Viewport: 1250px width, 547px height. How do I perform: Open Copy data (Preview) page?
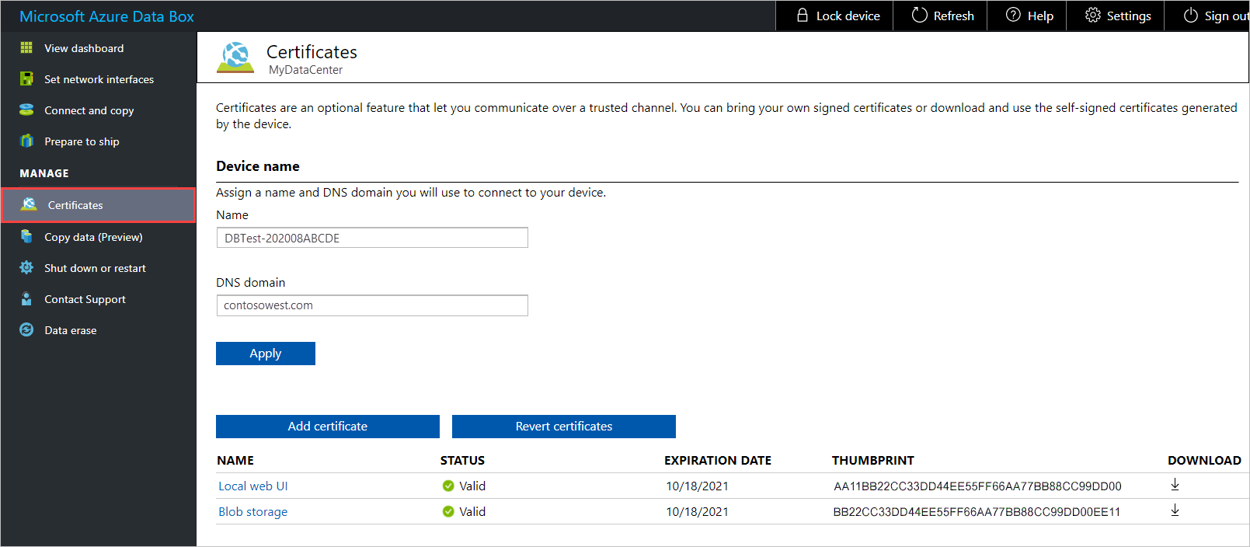coord(93,237)
